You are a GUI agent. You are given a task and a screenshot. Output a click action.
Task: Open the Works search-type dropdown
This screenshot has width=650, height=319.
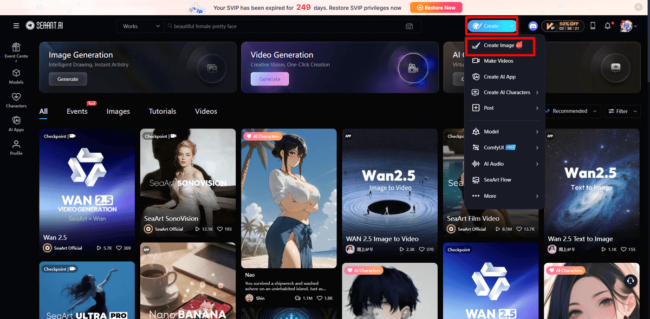point(140,26)
